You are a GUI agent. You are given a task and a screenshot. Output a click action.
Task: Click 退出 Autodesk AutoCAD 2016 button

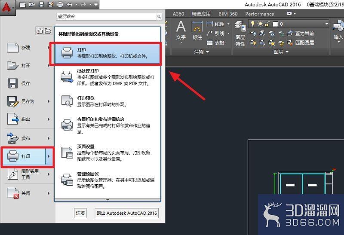[x=126, y=213]
